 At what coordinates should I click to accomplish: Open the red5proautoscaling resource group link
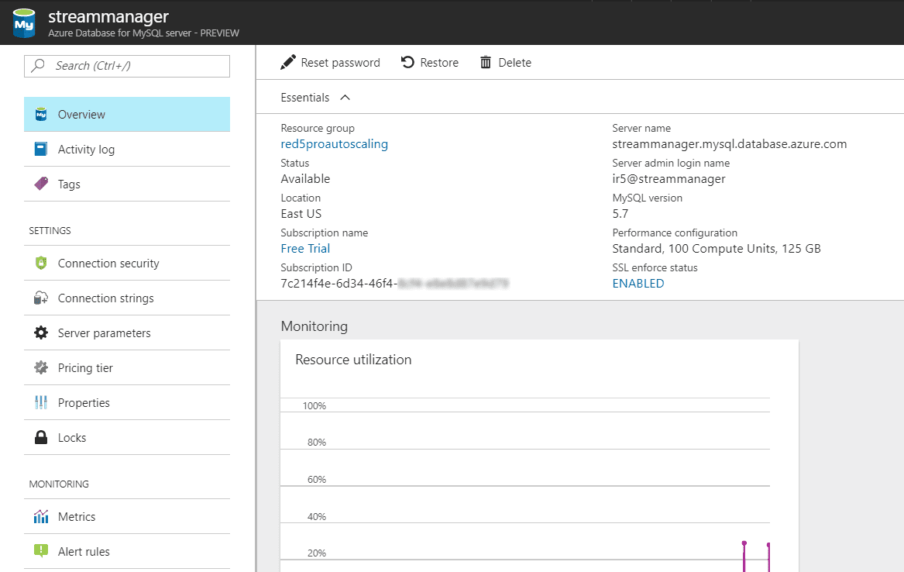pos(334,144)
